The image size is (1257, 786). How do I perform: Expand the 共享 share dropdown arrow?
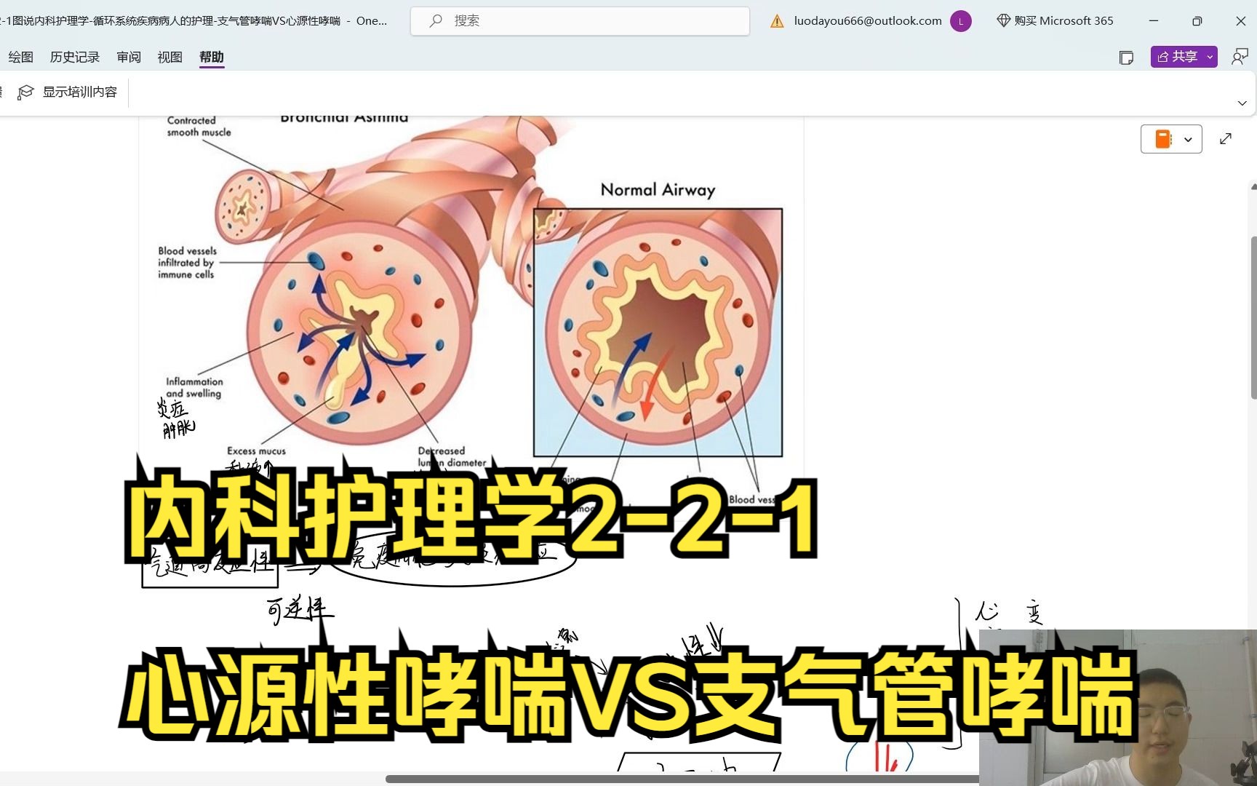click(x=1210, y=57)
